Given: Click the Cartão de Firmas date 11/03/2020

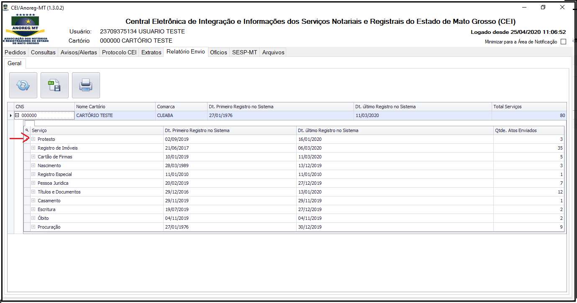Looking at the screenshot, I should (x=310, y=157).
